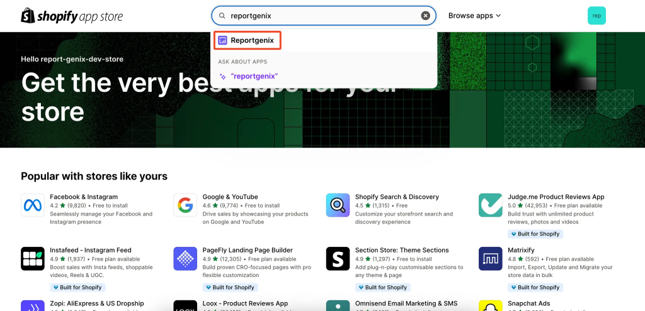Viewport: 645px width, 311px height.
Task: Open Shopify Search & Discovery icon
Action: click(338, 205)
